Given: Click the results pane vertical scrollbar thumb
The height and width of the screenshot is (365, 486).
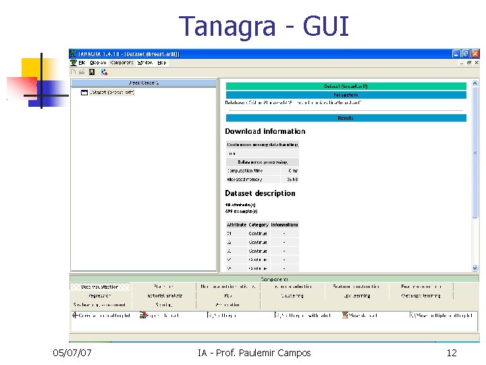Looking at the screenshot, I should pyautogui.click(x=475, y=153).
